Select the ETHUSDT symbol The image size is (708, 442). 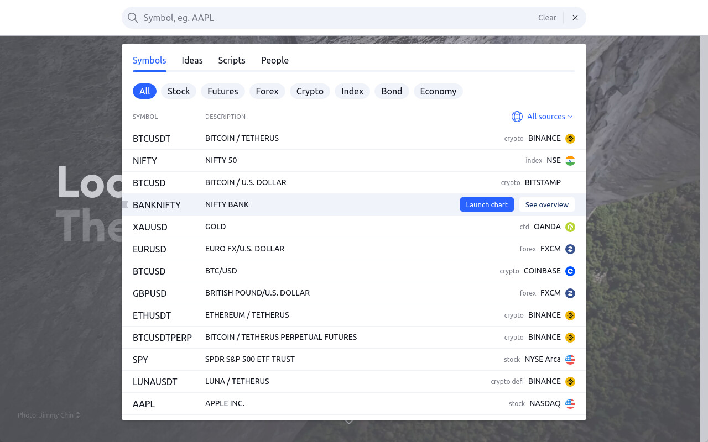(152, 315)
